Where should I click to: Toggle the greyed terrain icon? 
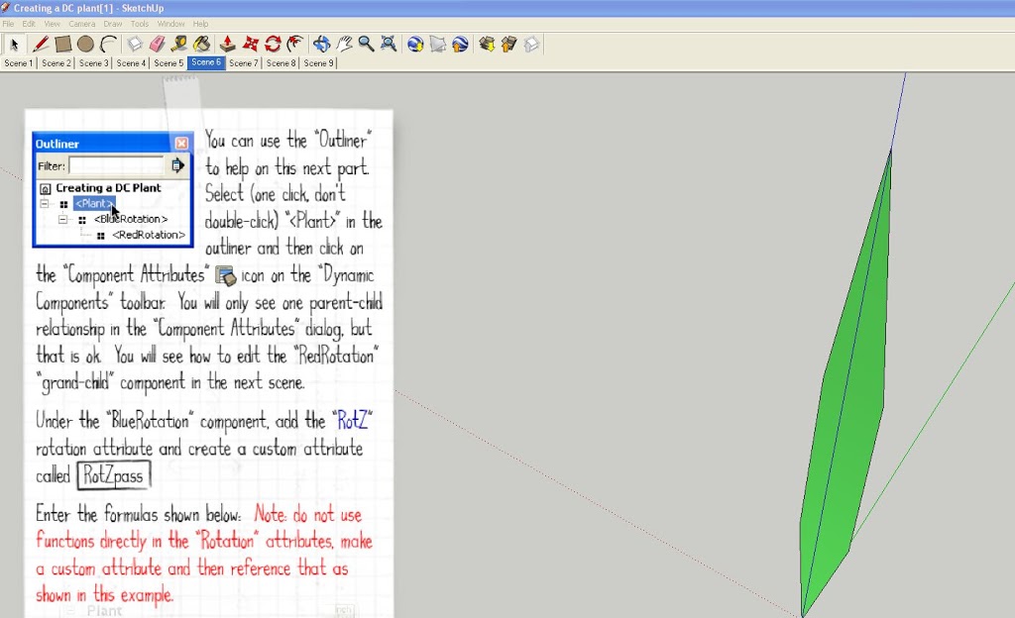click(438, 44)
